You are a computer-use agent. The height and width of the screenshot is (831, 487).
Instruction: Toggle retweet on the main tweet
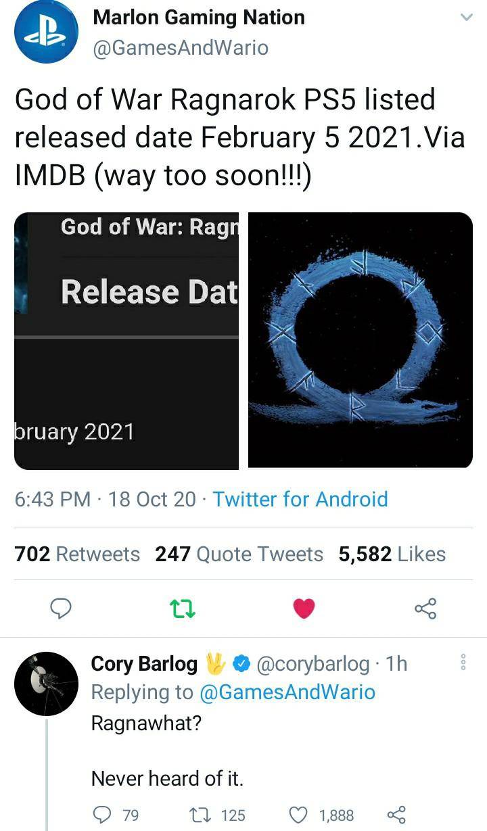pos(184,609)
